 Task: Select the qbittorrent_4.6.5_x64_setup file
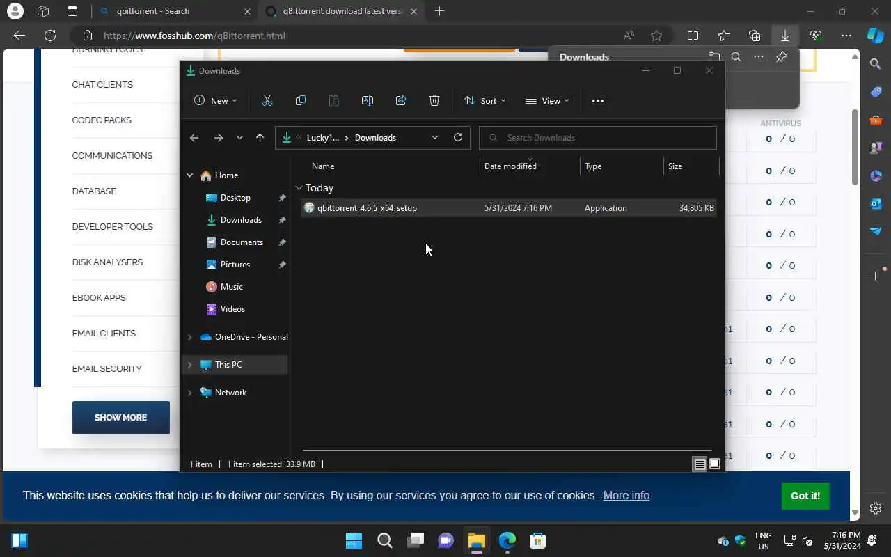click(x=508, y=208)
